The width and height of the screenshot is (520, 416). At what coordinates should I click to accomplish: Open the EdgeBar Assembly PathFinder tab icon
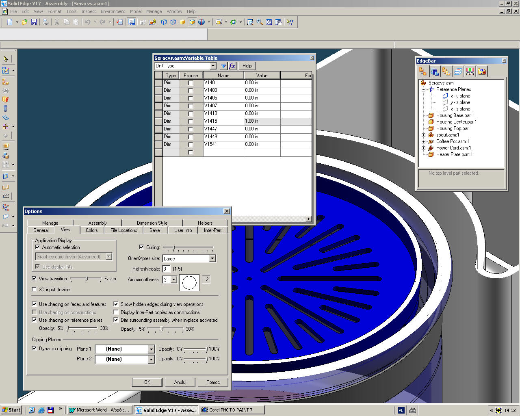423,71
